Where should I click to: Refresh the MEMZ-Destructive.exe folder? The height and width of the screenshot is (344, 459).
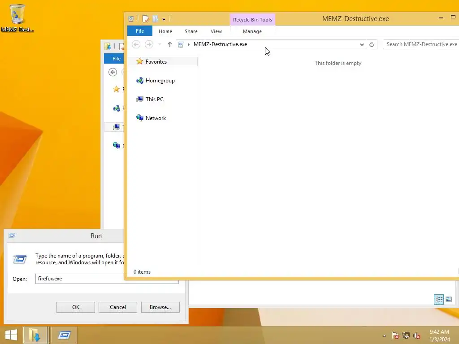tap(372, 44)
